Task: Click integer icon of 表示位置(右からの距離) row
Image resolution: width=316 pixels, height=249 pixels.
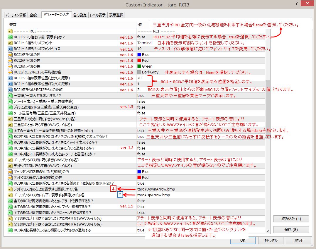Action: coord(10,84)
